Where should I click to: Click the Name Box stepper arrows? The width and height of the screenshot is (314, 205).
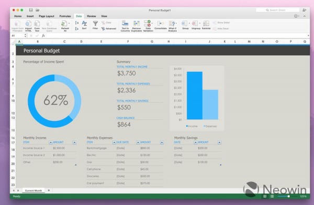25,35
